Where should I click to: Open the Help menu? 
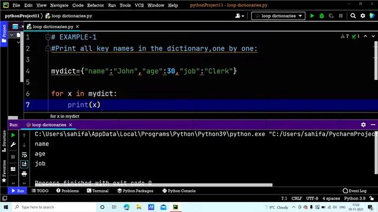pos(173,5)
